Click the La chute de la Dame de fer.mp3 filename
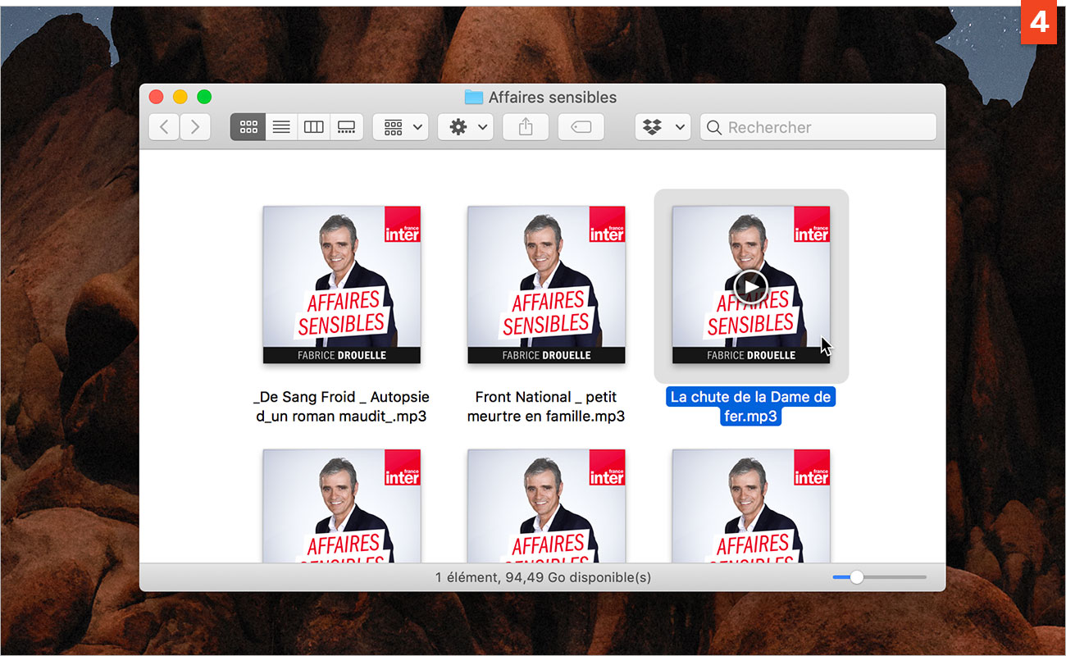Image resolution: width=1066 pixels, height=656 pixels. tap(750, 407)
